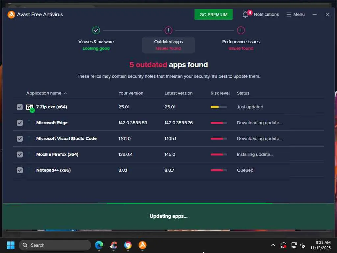337x253 pixels.
Task: Uncheck the 7-Zip exe (x64) checkbox
Action: pyautogui.click(x=19, y=107)
